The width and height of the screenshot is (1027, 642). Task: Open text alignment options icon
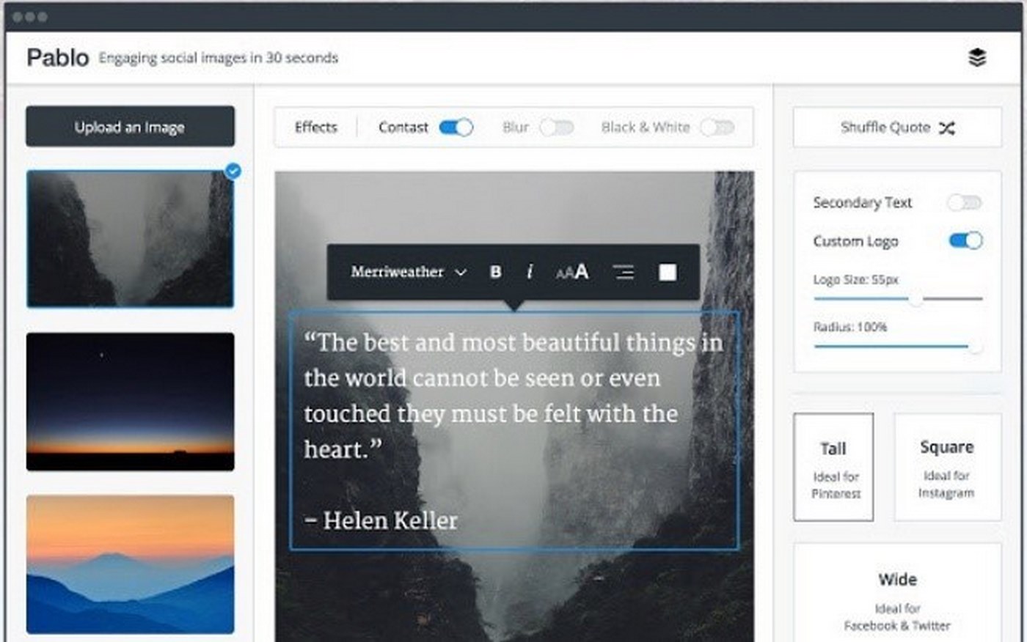623,272
